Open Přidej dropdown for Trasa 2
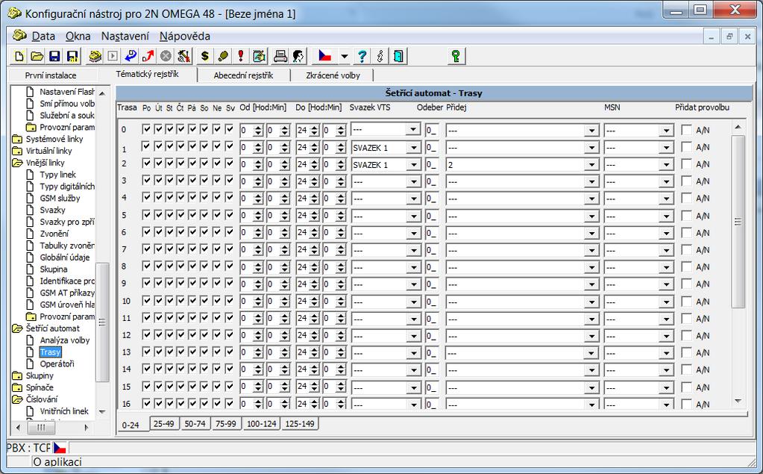Image resolution: width=763 pixels, height=474 pixels. [591, 165]
